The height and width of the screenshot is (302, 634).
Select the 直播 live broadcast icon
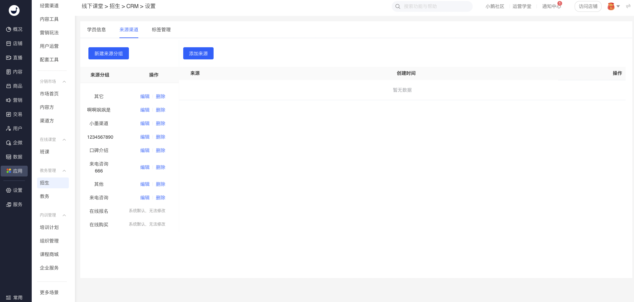pos(9,58)
